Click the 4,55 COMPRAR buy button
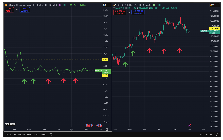 pyautogui.click(x=24, y=10)
